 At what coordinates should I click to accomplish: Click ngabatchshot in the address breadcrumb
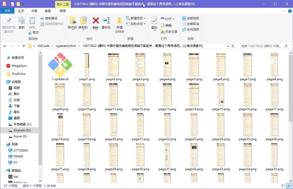(x=66, y=46)
